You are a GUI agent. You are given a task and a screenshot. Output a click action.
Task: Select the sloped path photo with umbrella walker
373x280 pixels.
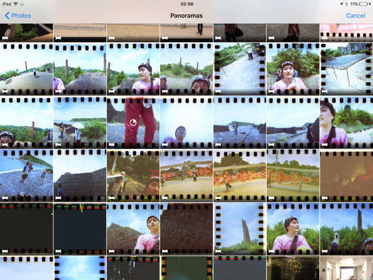[240, 68]
